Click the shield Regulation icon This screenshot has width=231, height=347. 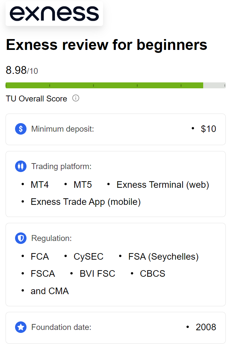pyautogui.click(x=21, y=238)
